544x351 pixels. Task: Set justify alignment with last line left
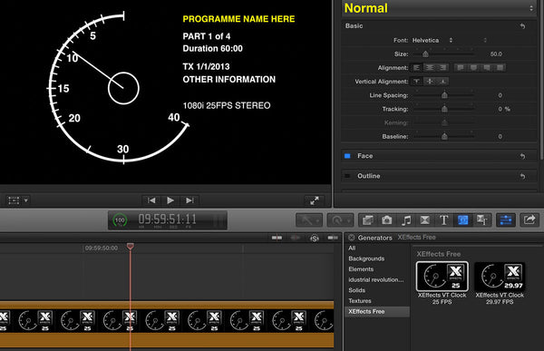(461, 68)
